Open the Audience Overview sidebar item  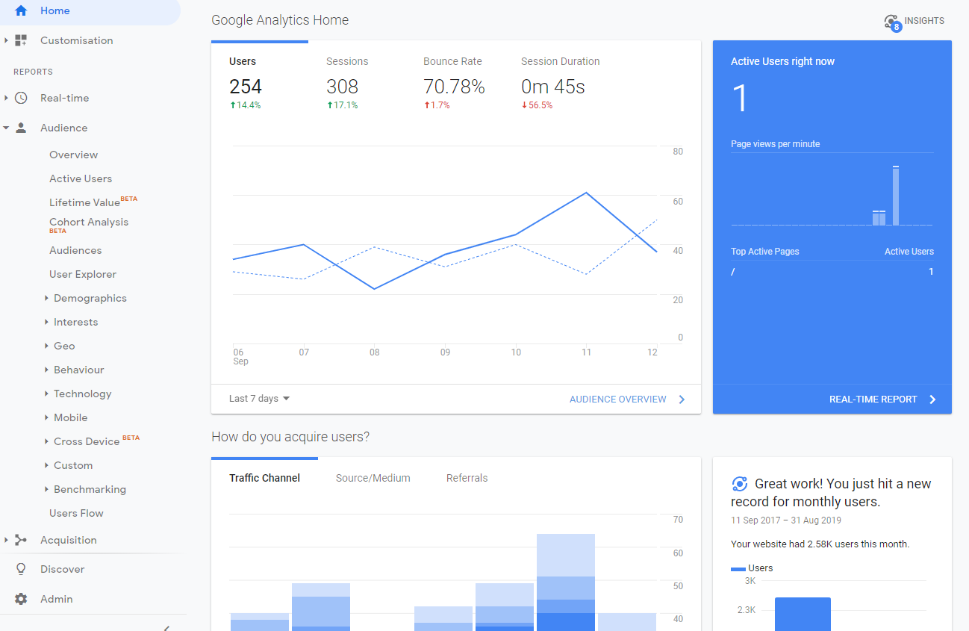[73, 155]
